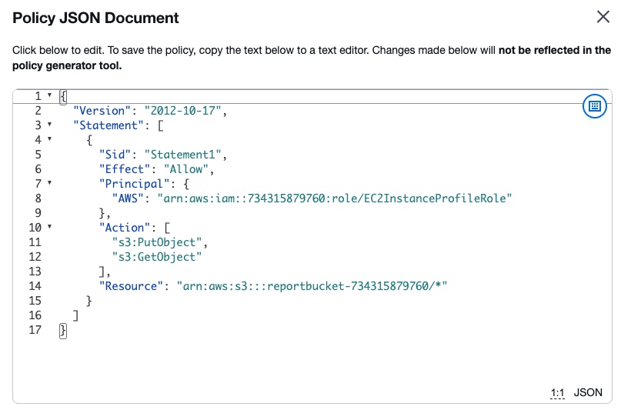621x420 pixels.
Task: Collapse the fold arrow on line 1
Action: 49,95
